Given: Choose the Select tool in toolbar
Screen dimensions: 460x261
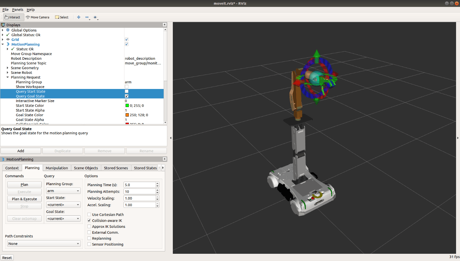Looking at the screenshot, I should click(x=61, y=17).
